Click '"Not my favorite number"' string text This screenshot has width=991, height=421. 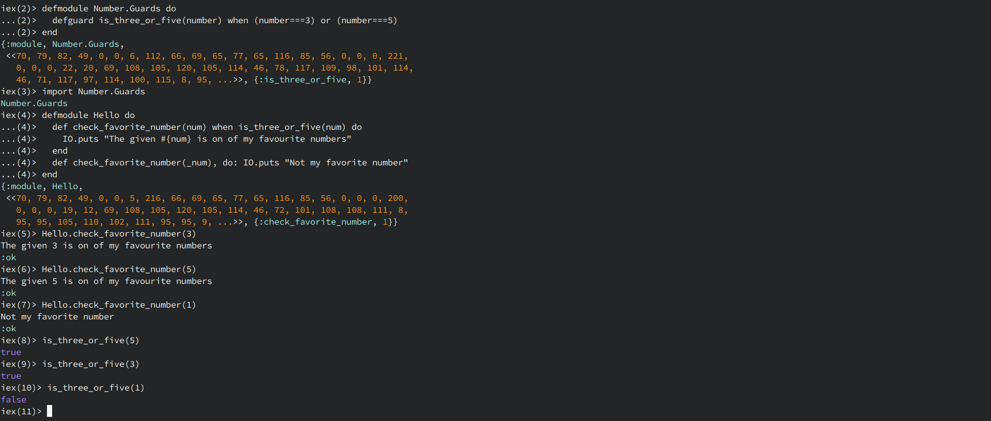[346, 163]
